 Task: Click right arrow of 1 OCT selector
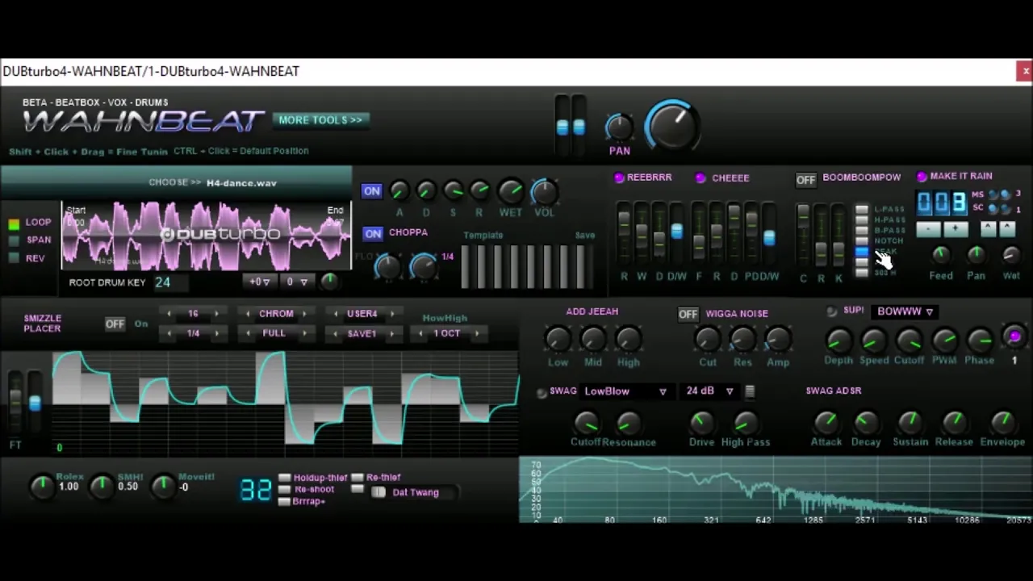coord(476,333)
